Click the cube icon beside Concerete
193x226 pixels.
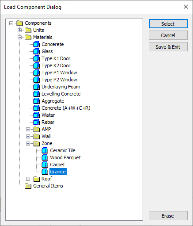[36, 44]
